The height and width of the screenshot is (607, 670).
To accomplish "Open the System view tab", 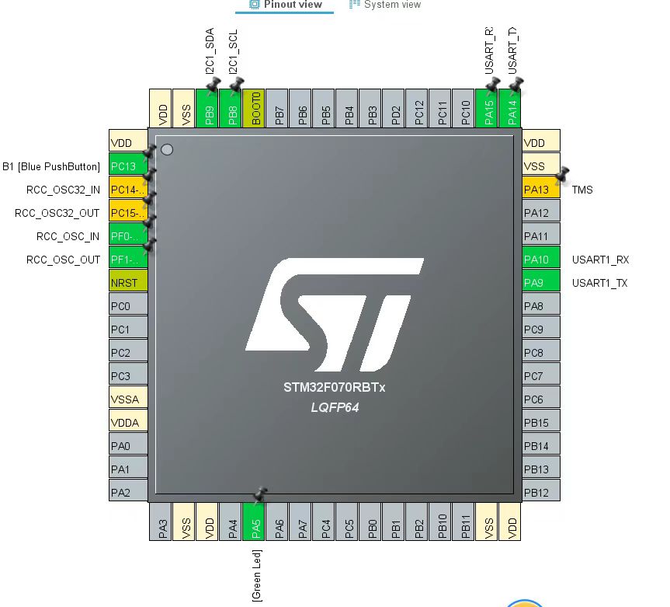I will tap(385, 5).
